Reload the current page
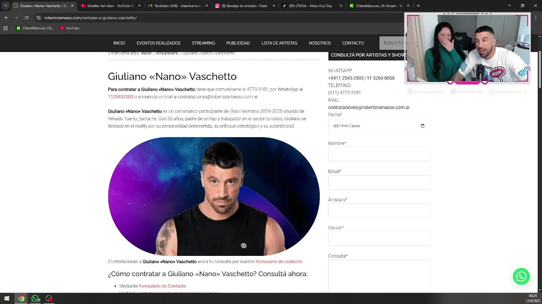Viewport: 542px width, 304px height. coord(26,18)
